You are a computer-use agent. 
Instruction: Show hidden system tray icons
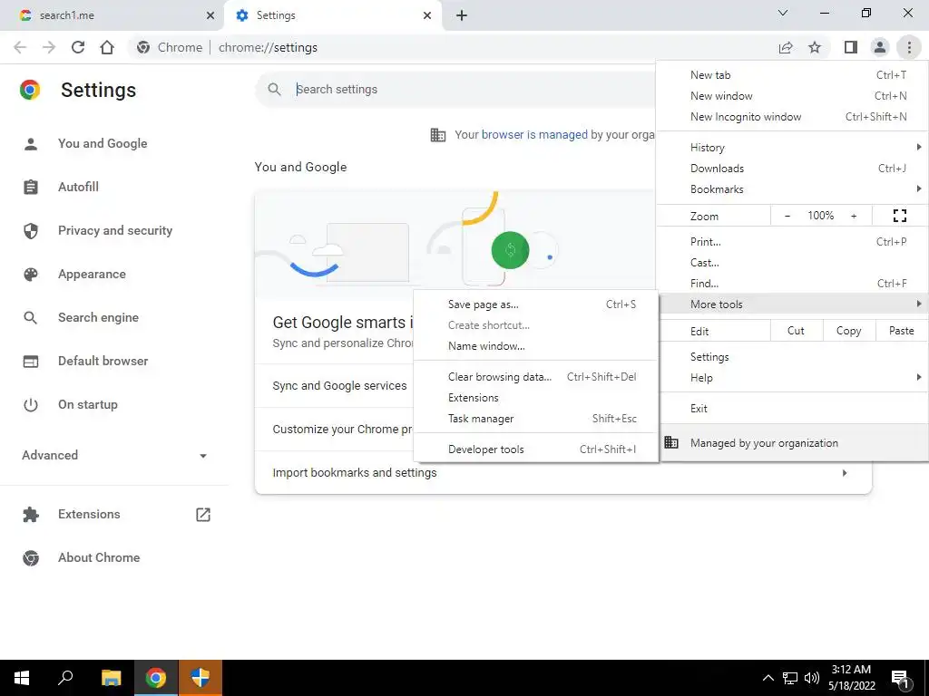768,678
